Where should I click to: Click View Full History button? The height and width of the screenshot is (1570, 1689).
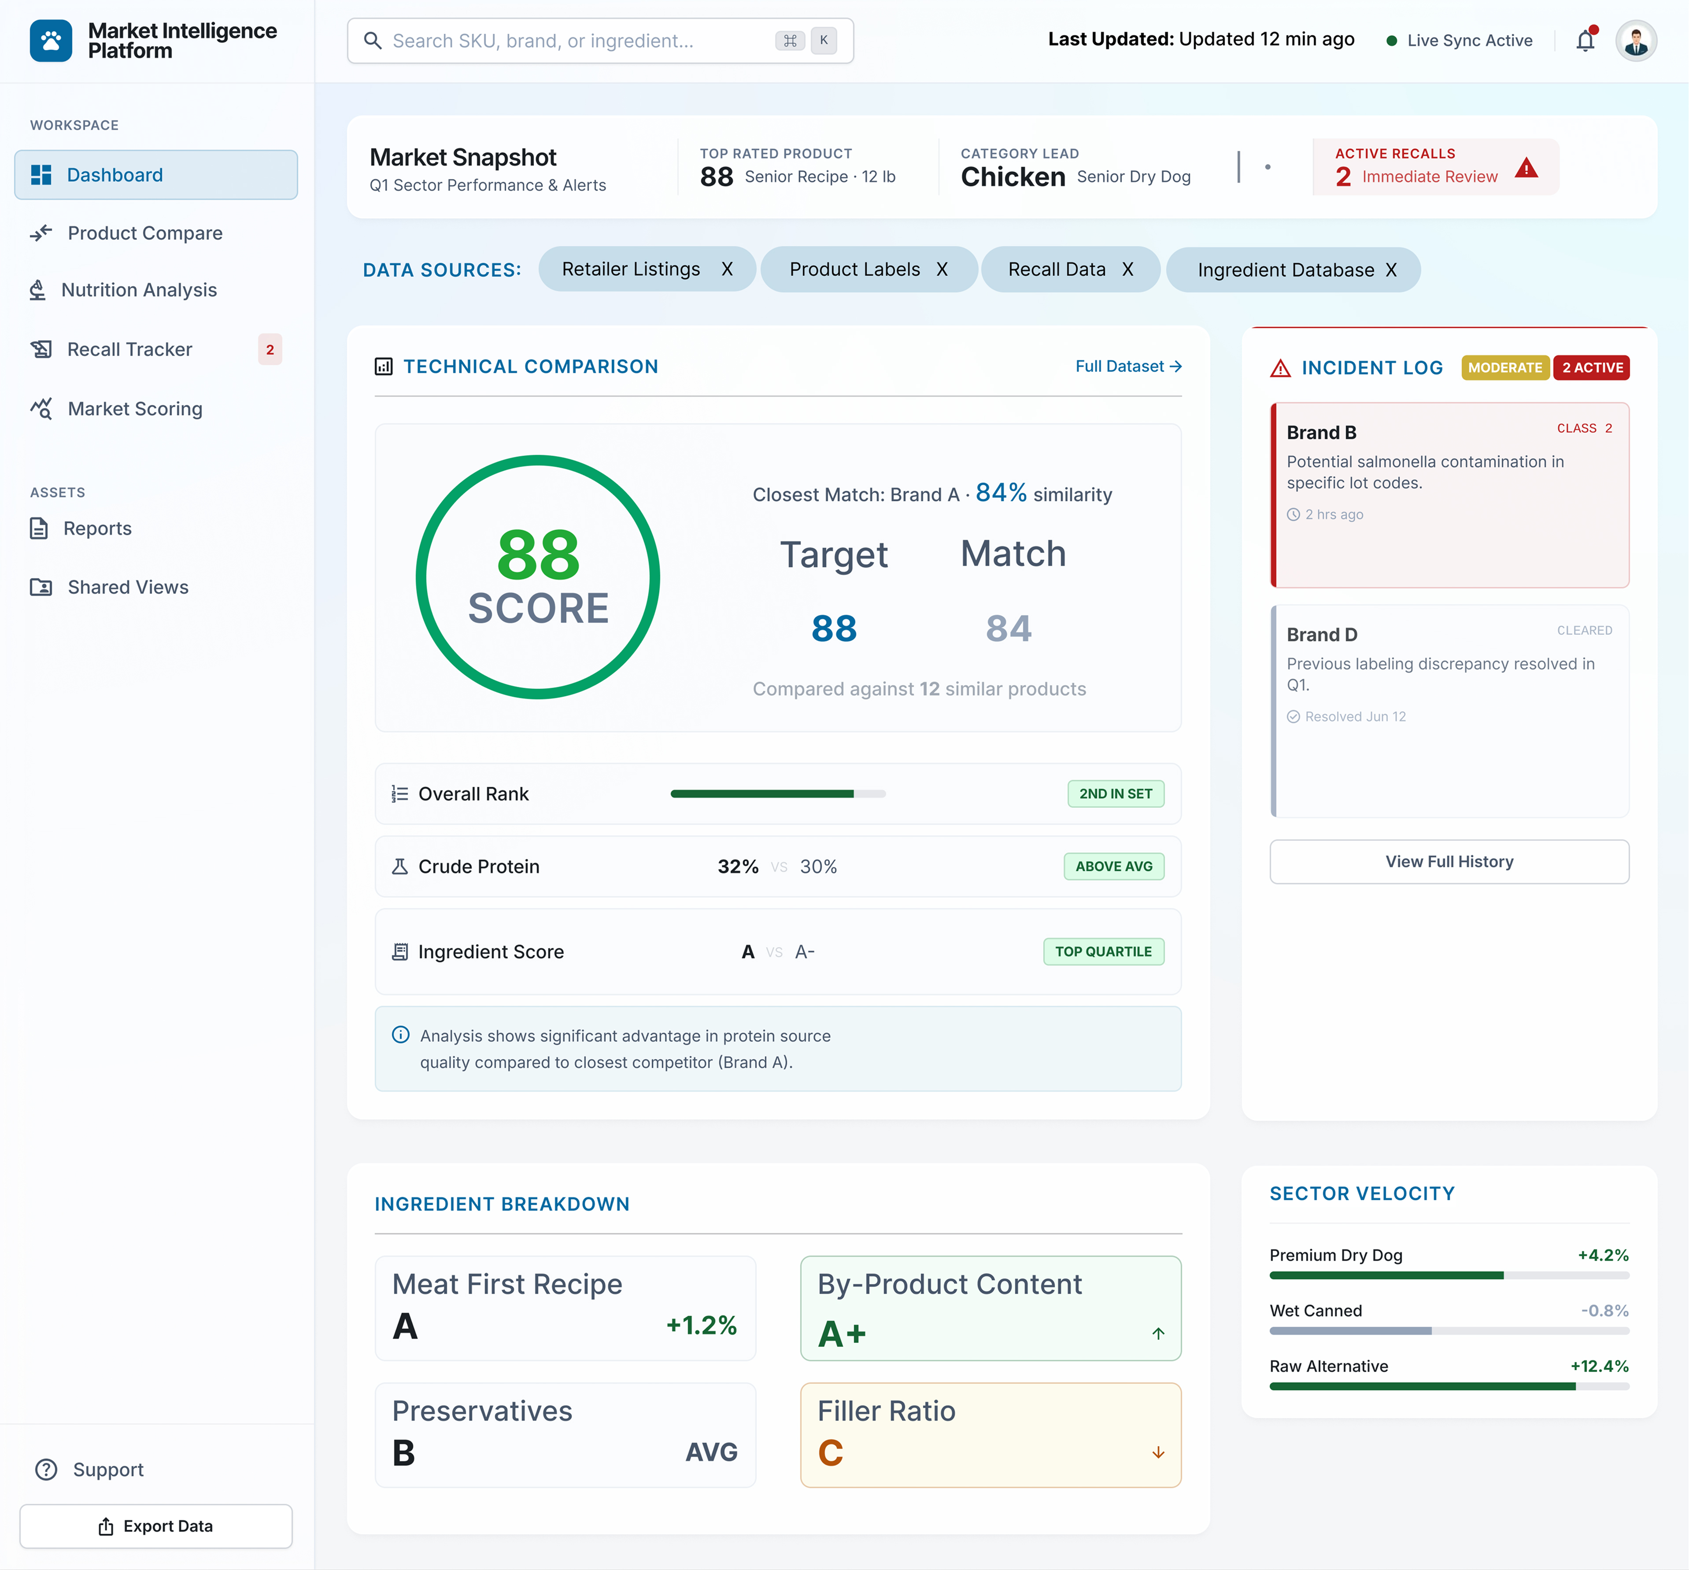pyautogui.click(x=1449, y=861)
